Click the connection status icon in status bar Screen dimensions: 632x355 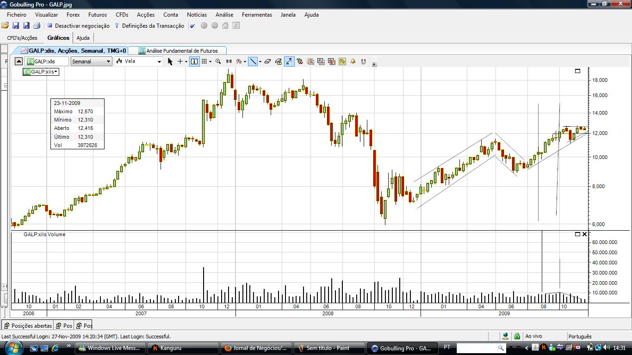click(x=506, y=337)
